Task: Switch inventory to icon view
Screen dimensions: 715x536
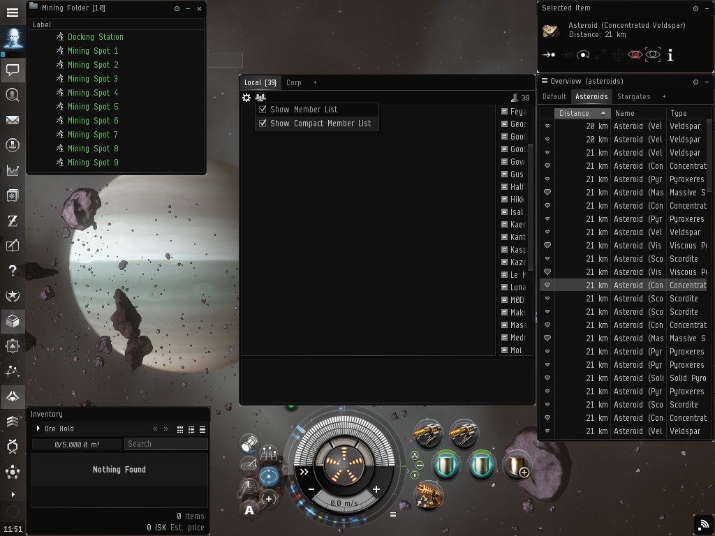Action: (180, 429)
